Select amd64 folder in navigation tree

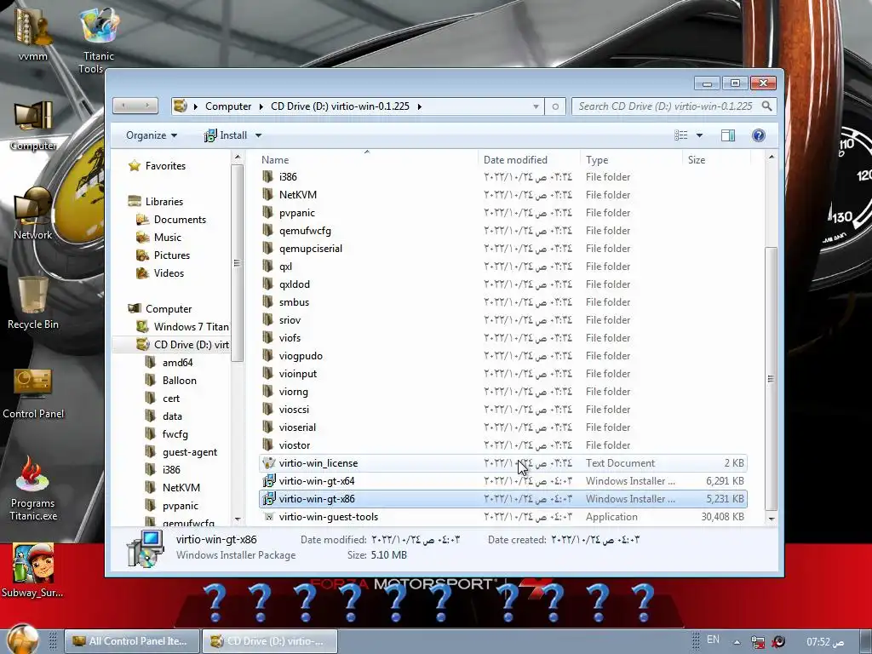177,363
